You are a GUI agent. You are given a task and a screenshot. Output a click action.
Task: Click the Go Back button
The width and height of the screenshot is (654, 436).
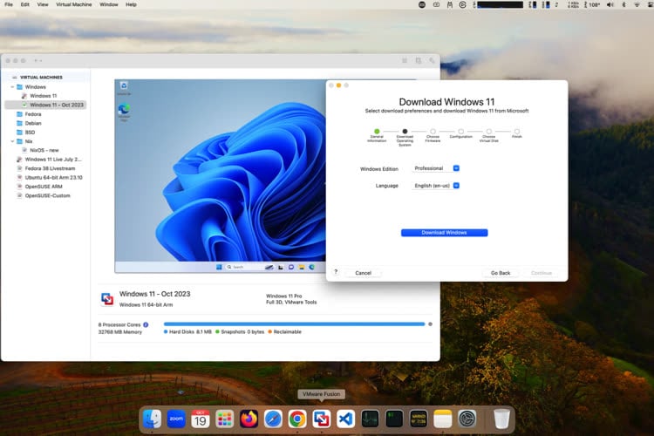click(x=501, y=273)
